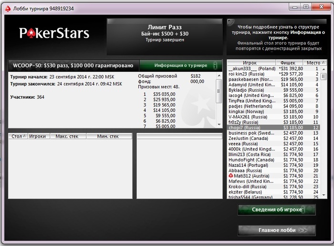Go to Главное лобби
The width and height of the screenshot is (334, 246).
click(x=277, y=230)
